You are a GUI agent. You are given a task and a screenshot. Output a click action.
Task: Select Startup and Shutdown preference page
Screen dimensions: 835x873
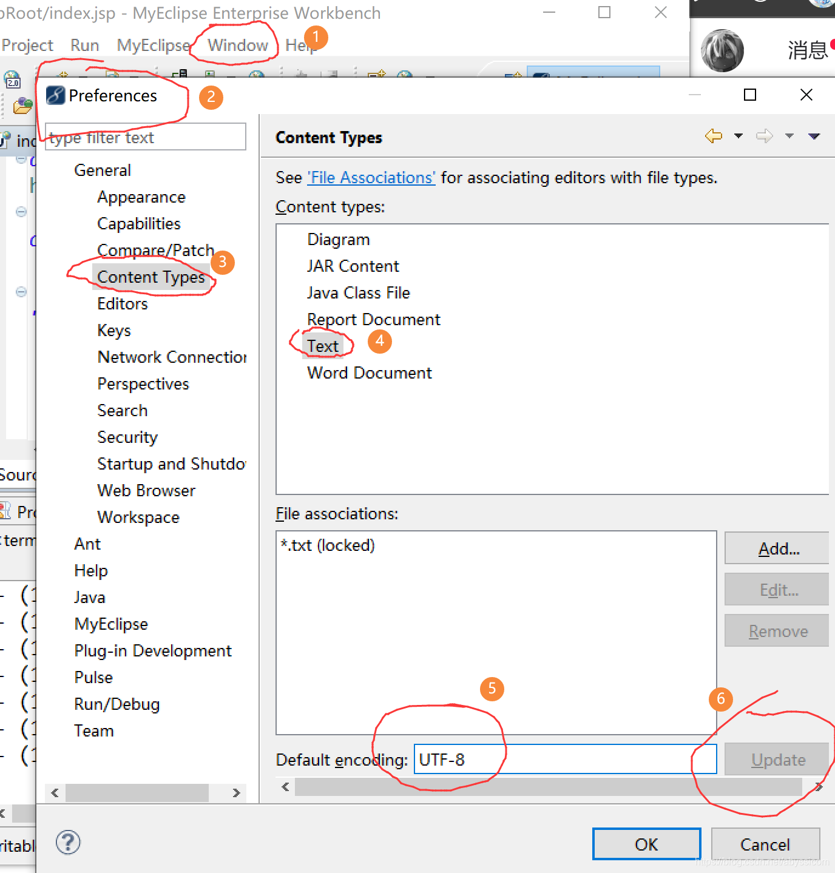(x=172, y=463)
